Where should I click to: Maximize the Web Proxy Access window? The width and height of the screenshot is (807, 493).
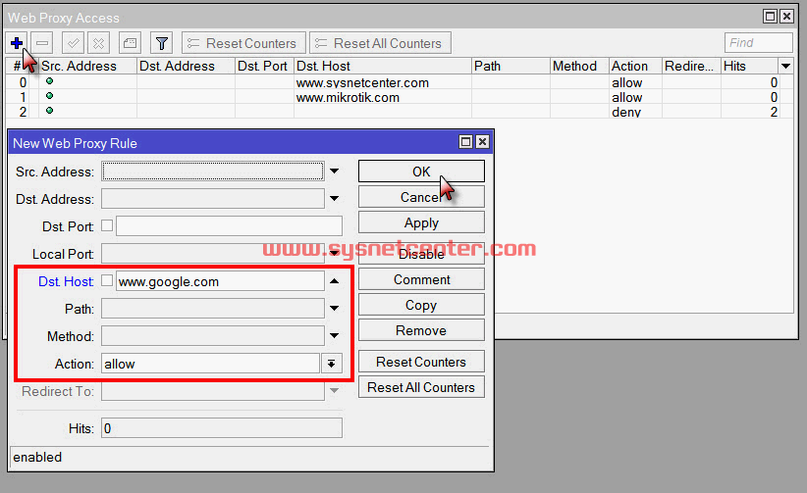tap(770, 17)
